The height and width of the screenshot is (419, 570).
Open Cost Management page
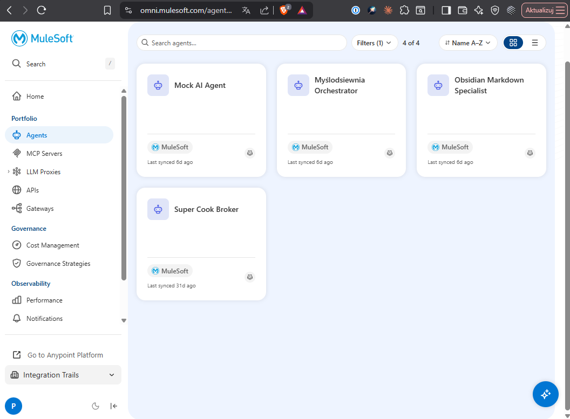[59, 245]
